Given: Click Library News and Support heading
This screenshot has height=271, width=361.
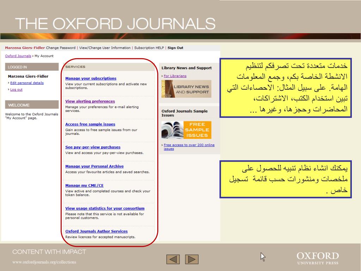Looking at the screenshot, I should point(186,68).
